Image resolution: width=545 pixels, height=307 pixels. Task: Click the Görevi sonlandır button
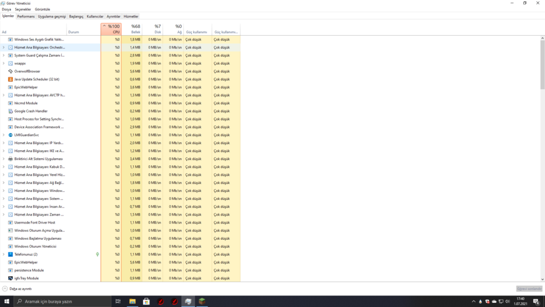pos(529,289)
